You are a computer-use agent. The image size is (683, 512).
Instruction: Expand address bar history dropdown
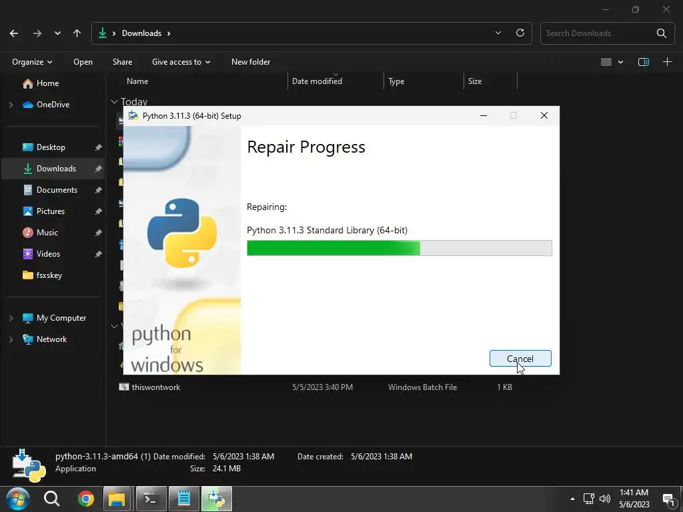(498, 33)
